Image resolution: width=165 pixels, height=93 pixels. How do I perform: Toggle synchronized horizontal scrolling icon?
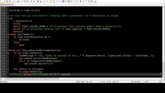(x=54, y=1)
